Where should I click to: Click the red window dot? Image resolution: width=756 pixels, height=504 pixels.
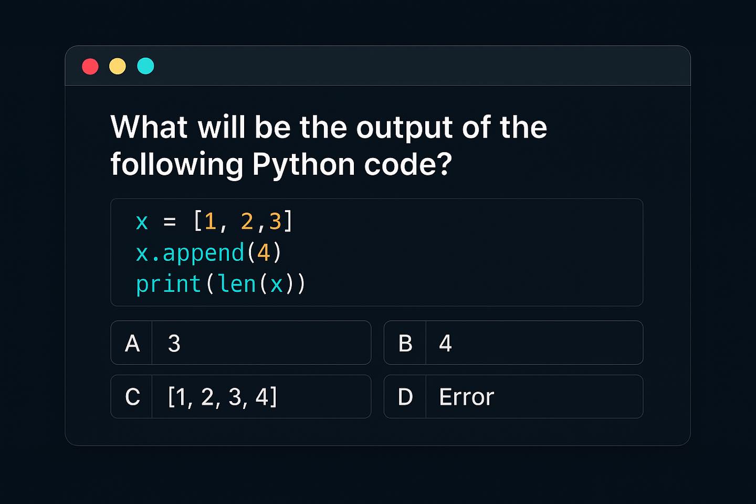tap(90, 67)
